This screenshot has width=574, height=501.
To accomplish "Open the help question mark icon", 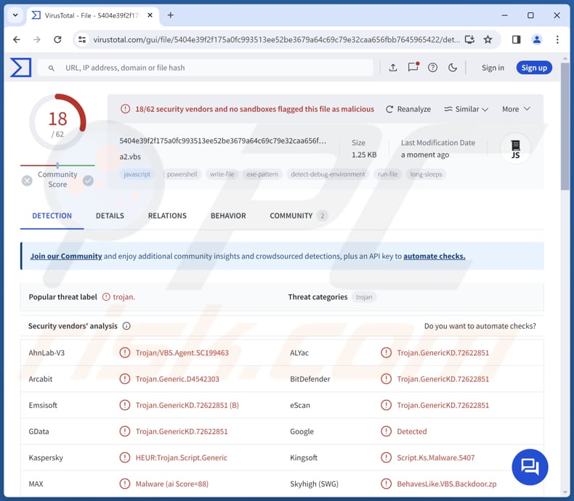I will tap(433, 68).
